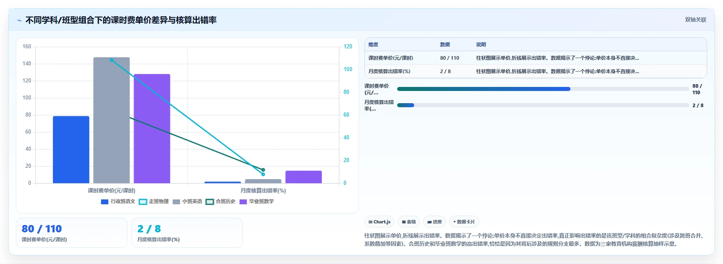Click the green 合班历史 line endpoint
This screenshot has width=723, height=264.
(x=263, y=170)
